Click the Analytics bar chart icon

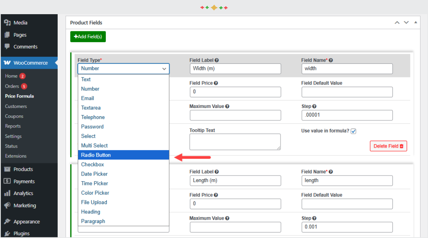[x=8, y=193]
